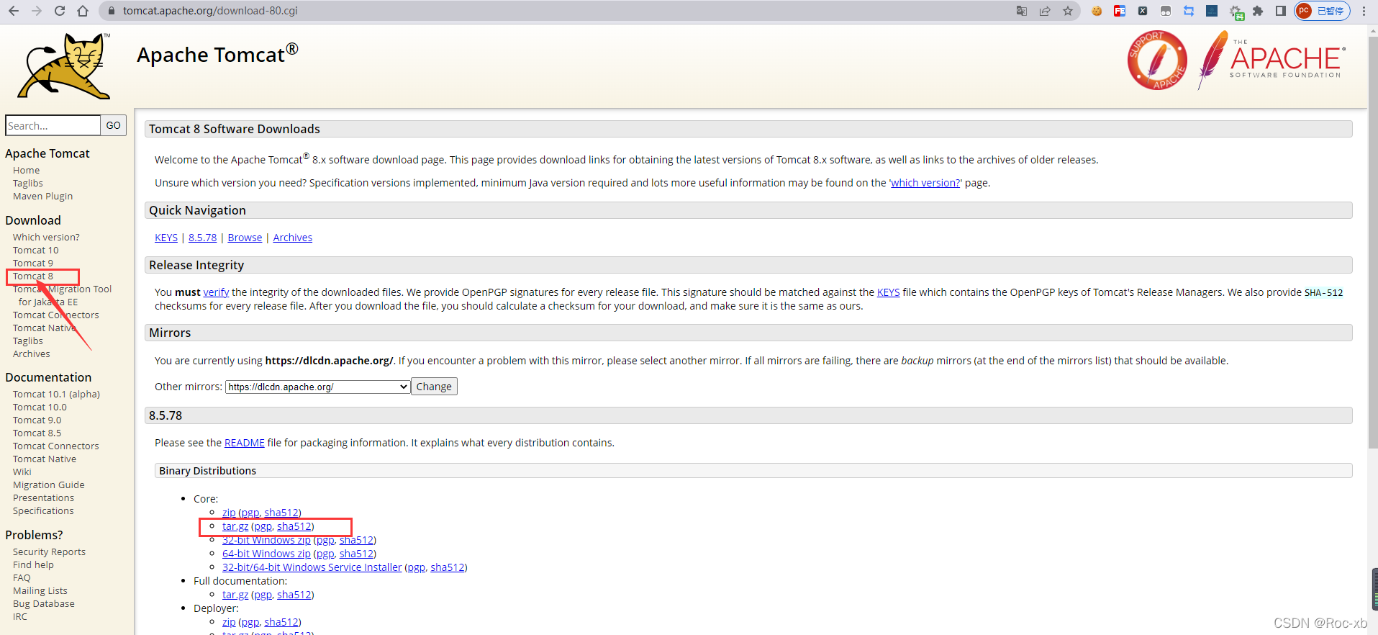Open the dark blue square extension icon
Viewport: 1378px width, 635px height.
[1212, 11]
